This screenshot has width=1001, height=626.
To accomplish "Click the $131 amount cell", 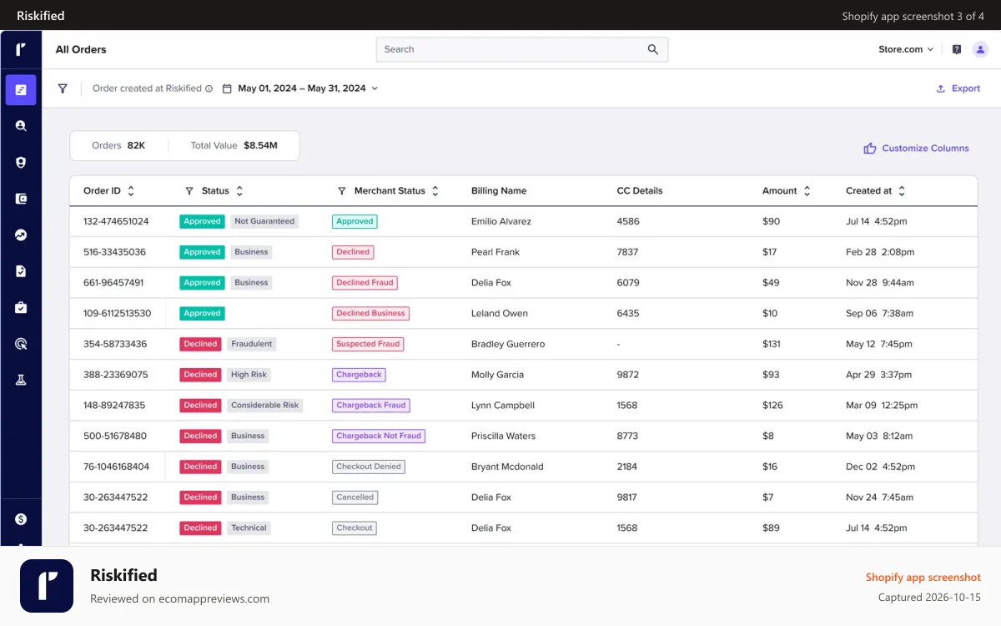I will [772, 344].
